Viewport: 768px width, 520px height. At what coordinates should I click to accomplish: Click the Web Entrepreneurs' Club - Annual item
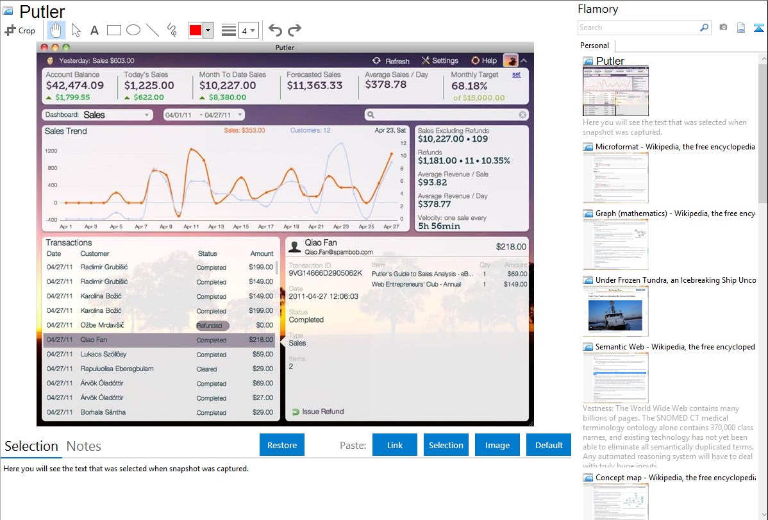pyautogui.click(x=416, y=284)
